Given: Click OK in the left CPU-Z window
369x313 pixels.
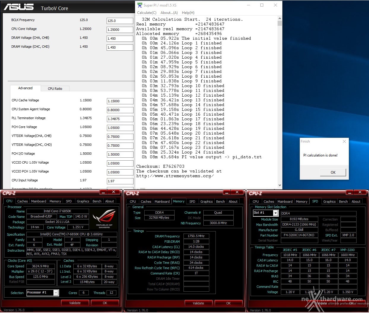Looking at the screenshot, I should [x=105, y=303].
